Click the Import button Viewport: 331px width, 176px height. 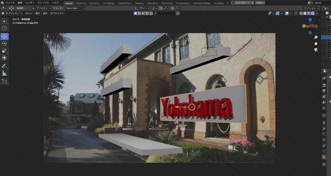click(x=260, y=3)
